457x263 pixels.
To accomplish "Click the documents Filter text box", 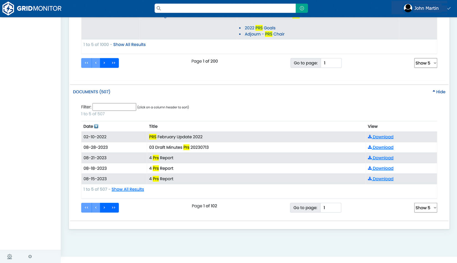I will [x=114, y=107].
